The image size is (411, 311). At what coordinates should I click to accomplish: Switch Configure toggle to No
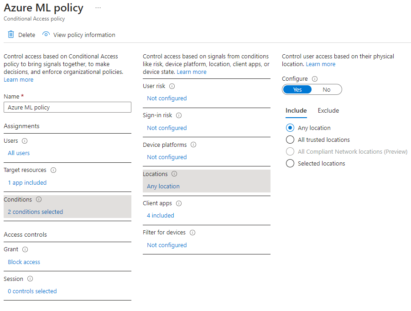pyautogui.click(x=327, y=90)
